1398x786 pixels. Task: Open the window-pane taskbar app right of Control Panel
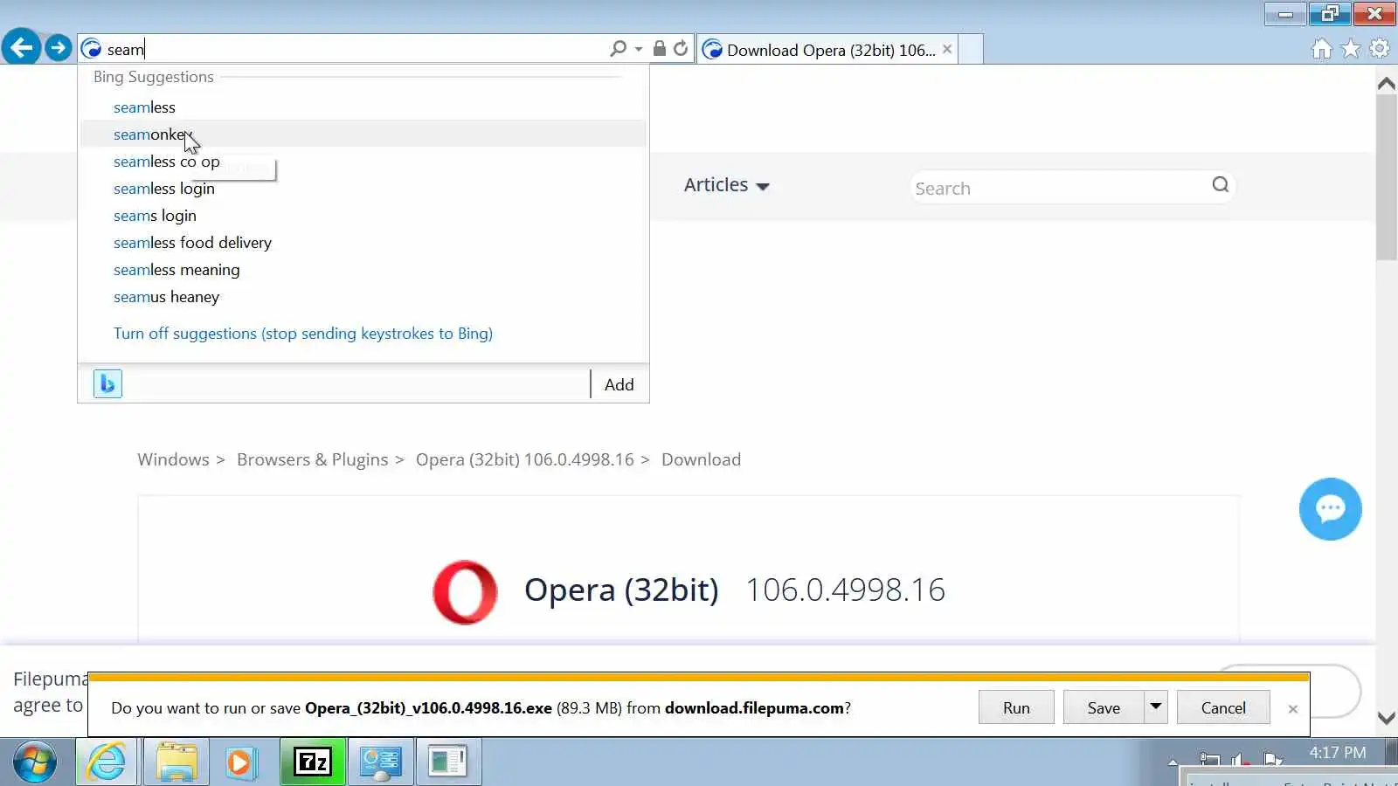coord(448,762)
